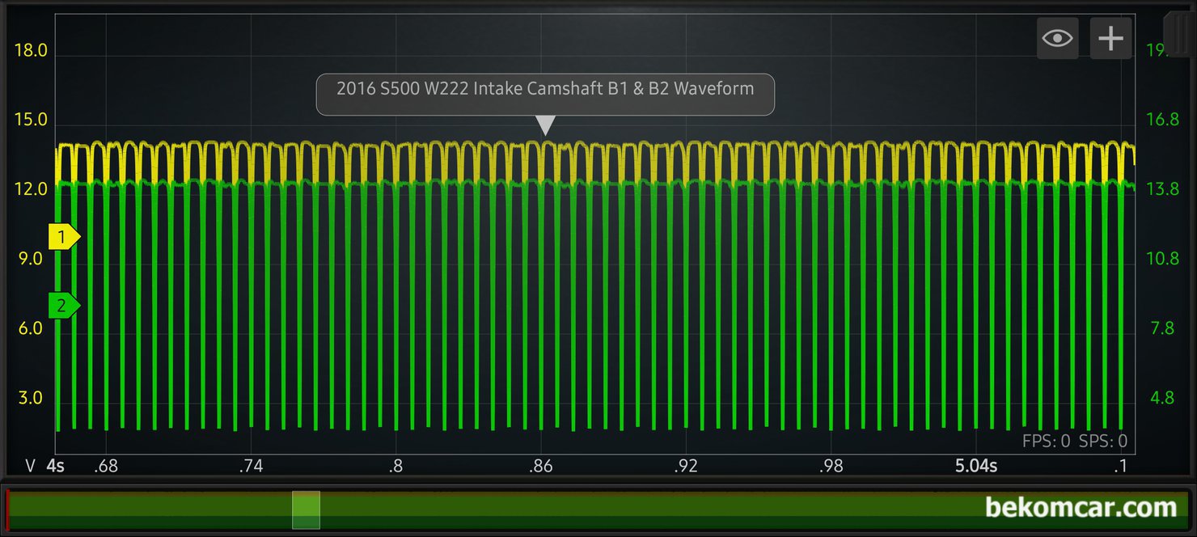Screen dimensions: 1197x537
Task: Click the overview timeline bar left of watermark
Action: coord(647,510)
